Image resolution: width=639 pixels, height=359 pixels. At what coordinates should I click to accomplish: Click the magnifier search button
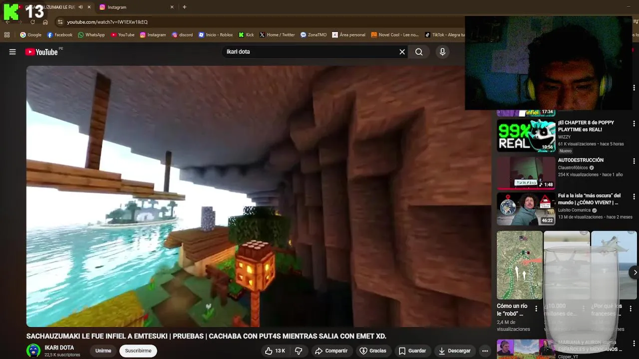pyautogui.click(x=419, y=52)
